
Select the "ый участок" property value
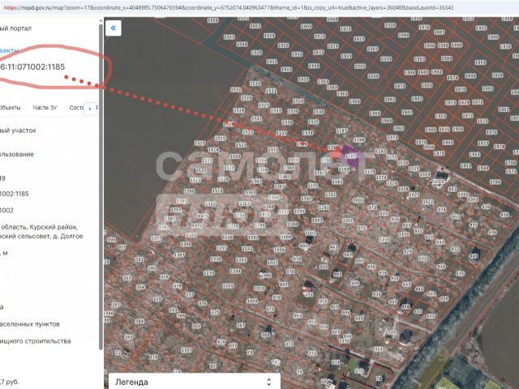point(18,130)
